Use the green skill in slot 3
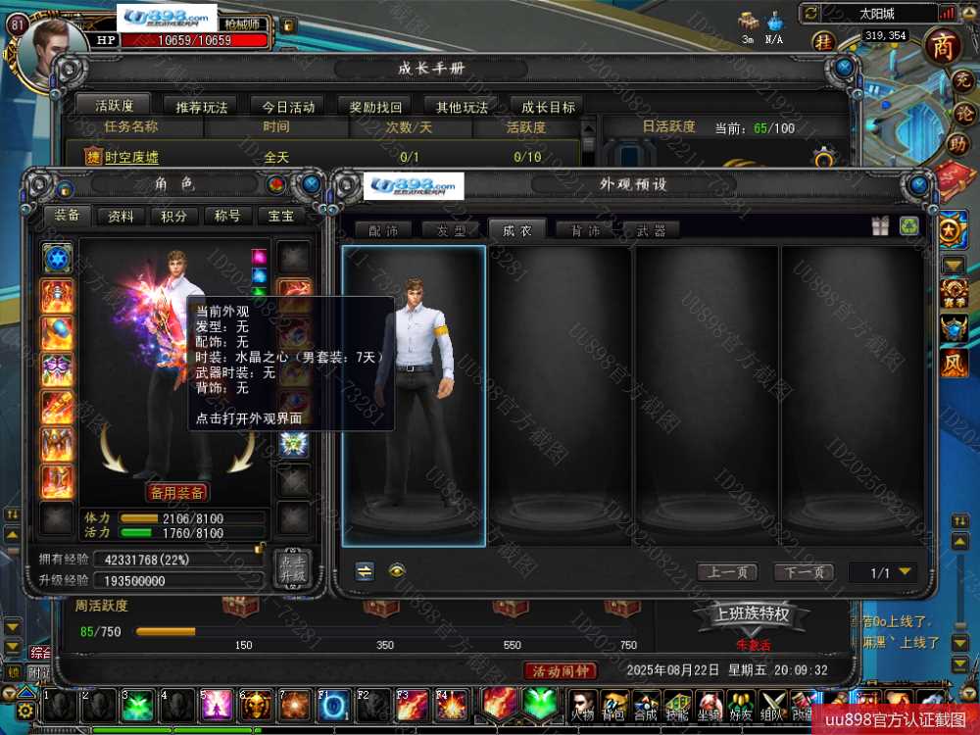This screenshot has height=735, width=980. click(x=137, y=706)
